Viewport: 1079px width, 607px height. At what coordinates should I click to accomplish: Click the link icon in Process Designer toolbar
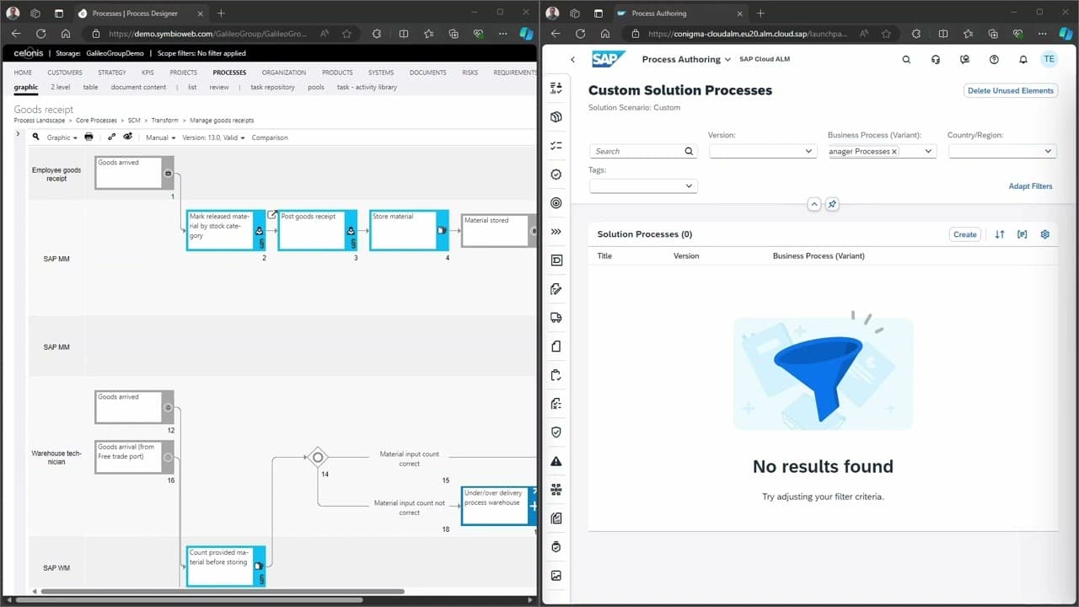coord(112,137)
